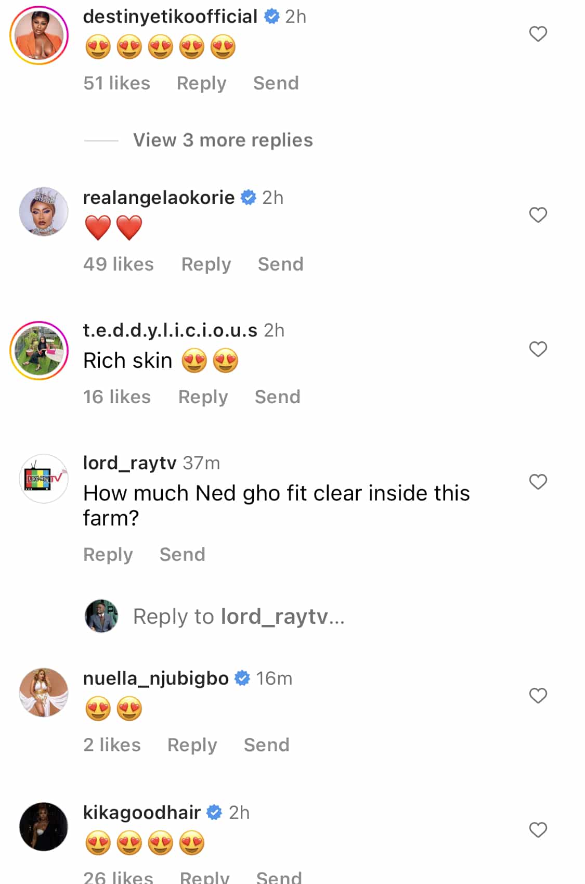Reply to the 'Rich skin' comment
The height and width of the screenshot is (884, 585).
[x=203, y=397]
